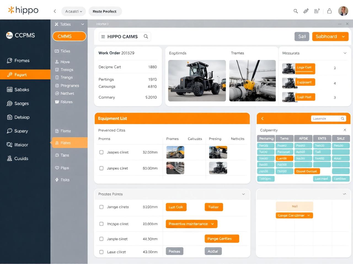
Task: Open the user profile avatar
Action: (343, 11)
